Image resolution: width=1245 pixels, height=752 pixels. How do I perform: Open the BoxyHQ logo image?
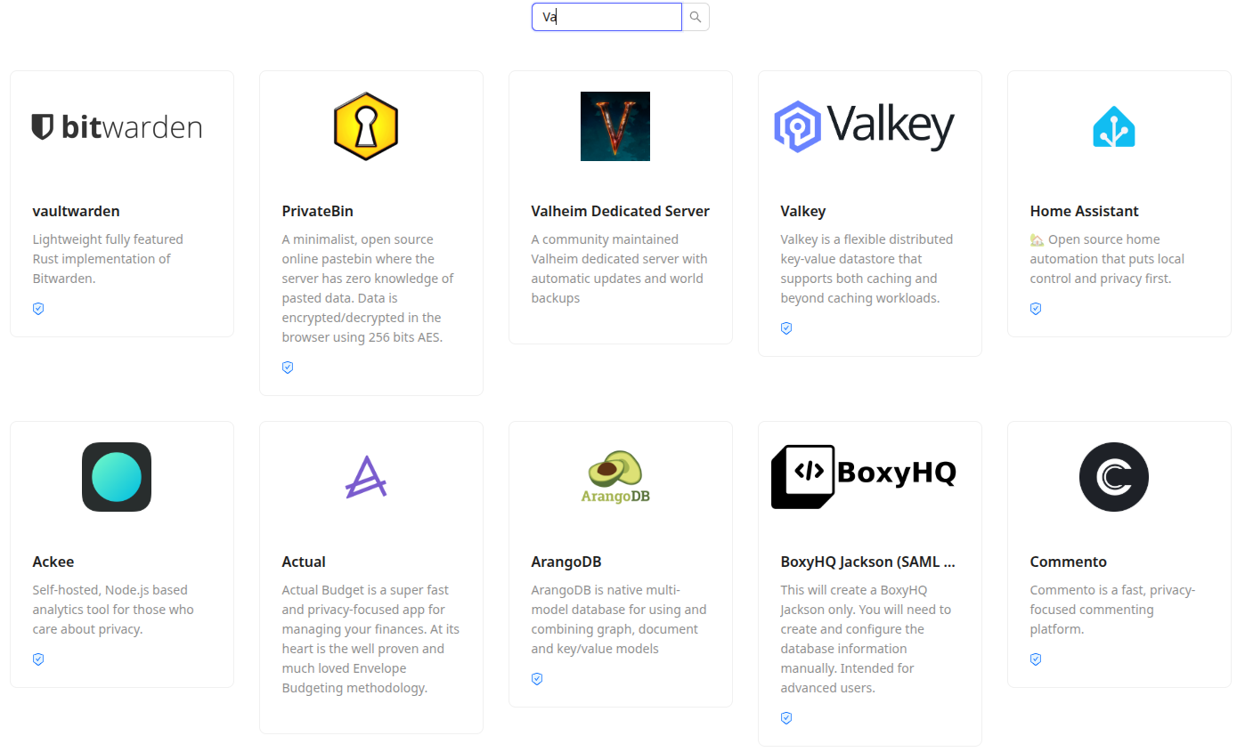point(864,477)
